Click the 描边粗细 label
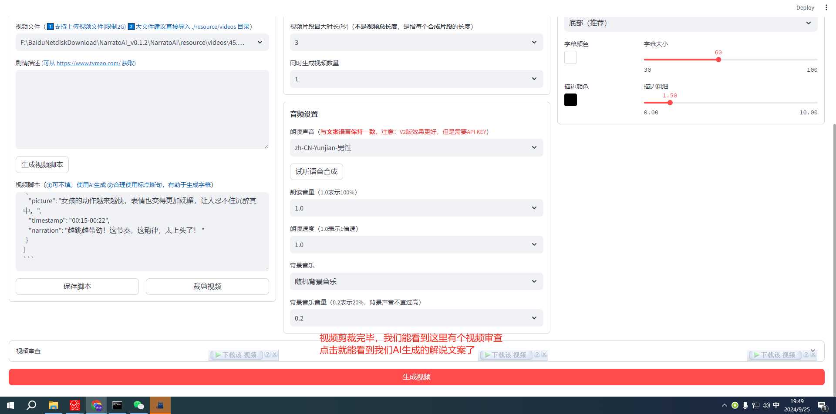 (x=656, y=87)
